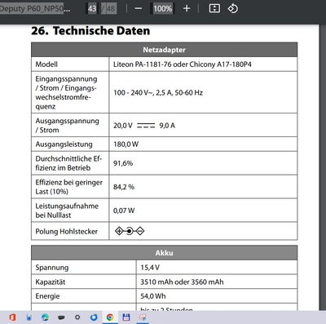The height and width of the screenshot is (324, 326).
Task: Open Microsoft Office from the taskbar
Action: (x=12, y=317)
